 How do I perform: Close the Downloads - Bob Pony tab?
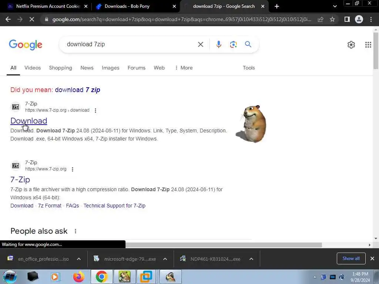coord(174,6)
